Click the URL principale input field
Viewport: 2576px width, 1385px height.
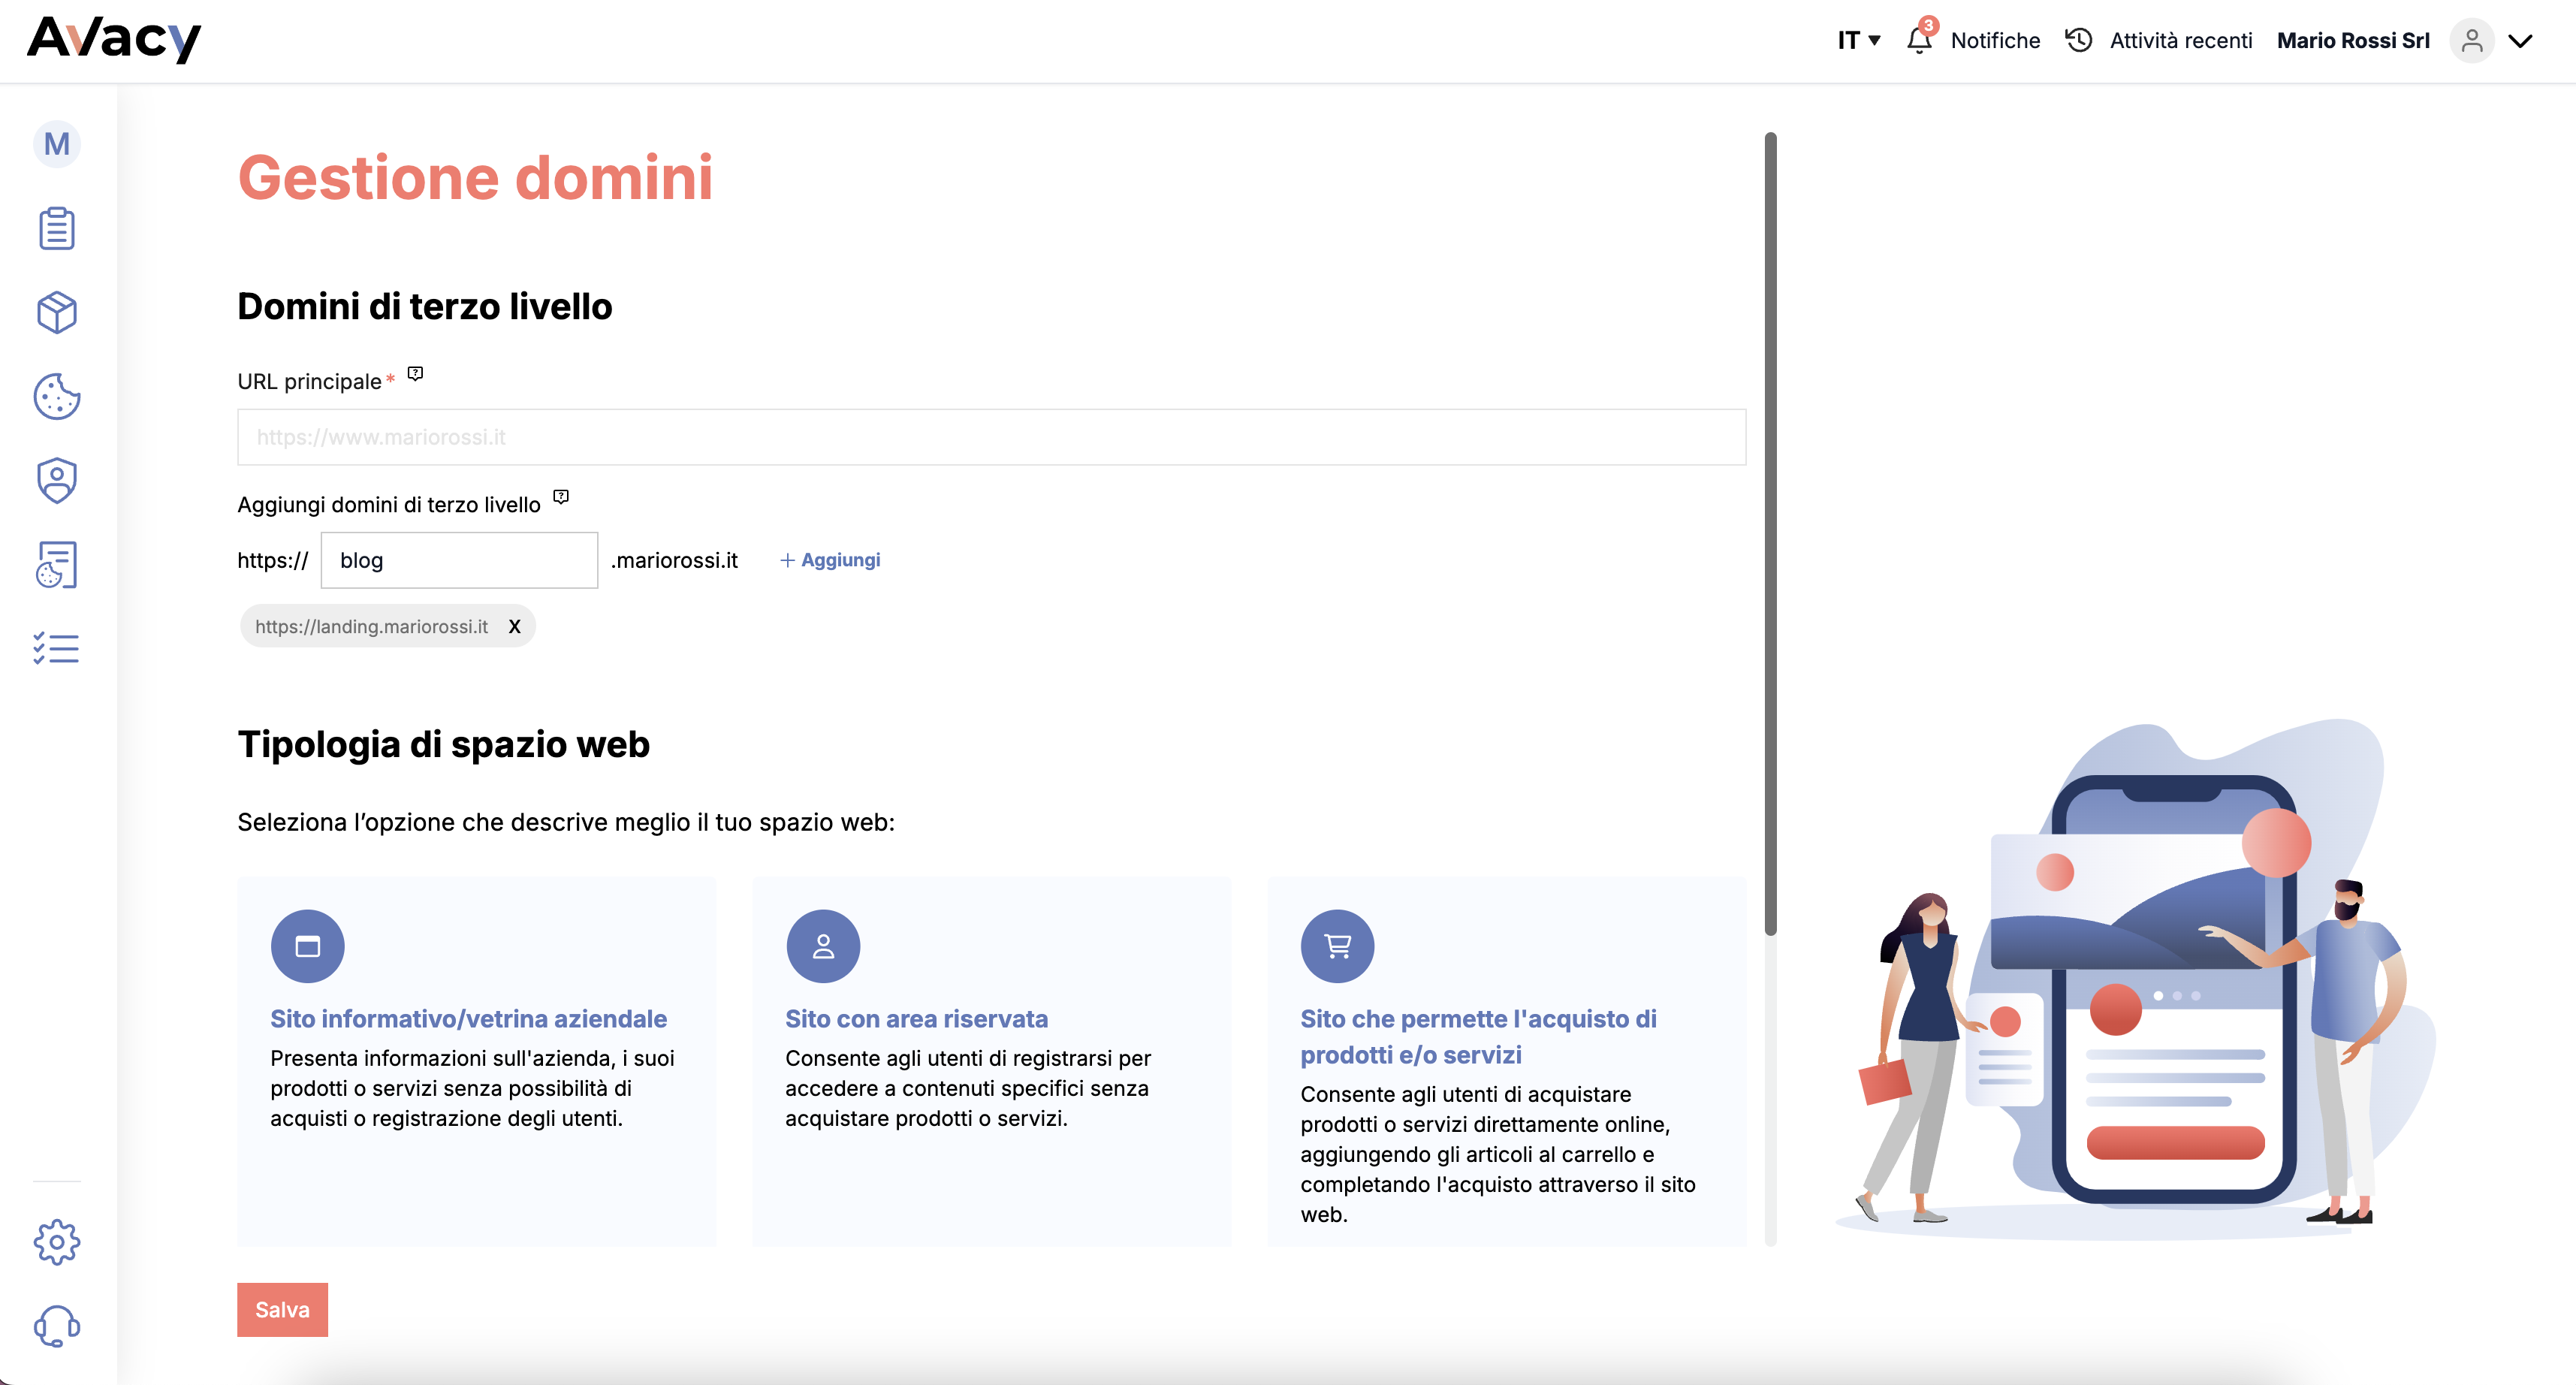[992, 437]
